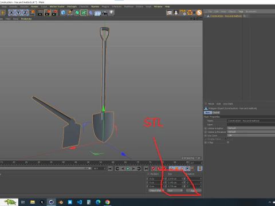Click the green Array modeling icon
This screenshot has width=275, height=206.
[x=84, y=13]
